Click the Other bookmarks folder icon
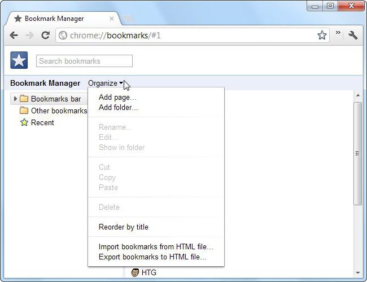 pyautogui.click(x=24, y=111)
